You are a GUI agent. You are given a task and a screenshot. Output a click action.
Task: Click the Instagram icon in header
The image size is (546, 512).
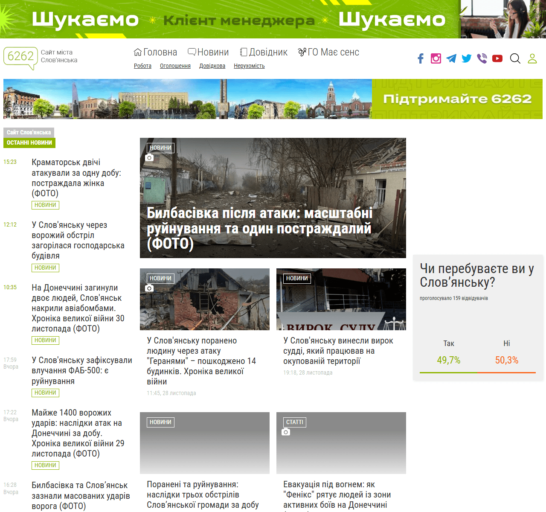(x=436, y=58)
